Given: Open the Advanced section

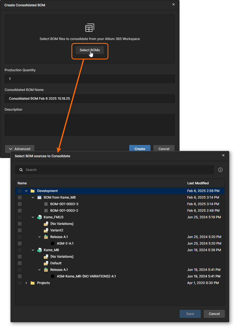Looking at the screenshot, I should [19, 149].
